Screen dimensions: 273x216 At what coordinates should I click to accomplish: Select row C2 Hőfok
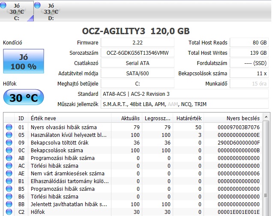click(x=133, y=212)
